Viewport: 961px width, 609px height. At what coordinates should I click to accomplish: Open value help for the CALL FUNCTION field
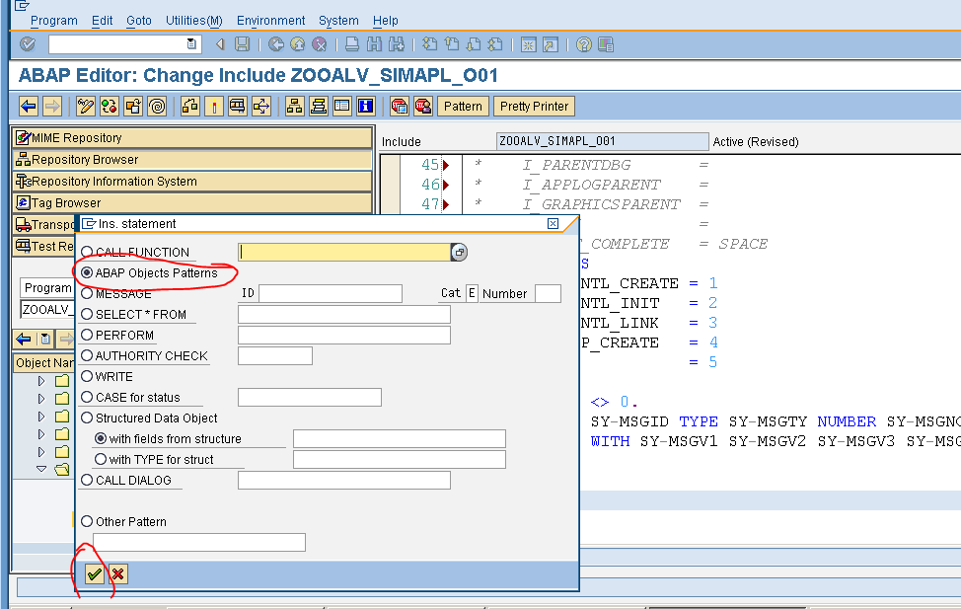pyautogui.click(x=459, y=253)
